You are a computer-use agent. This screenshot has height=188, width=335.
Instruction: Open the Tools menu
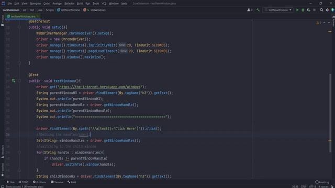[x=96, y=4]
